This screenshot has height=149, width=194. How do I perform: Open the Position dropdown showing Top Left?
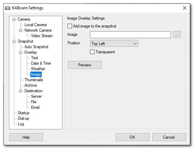pos(114,43)
